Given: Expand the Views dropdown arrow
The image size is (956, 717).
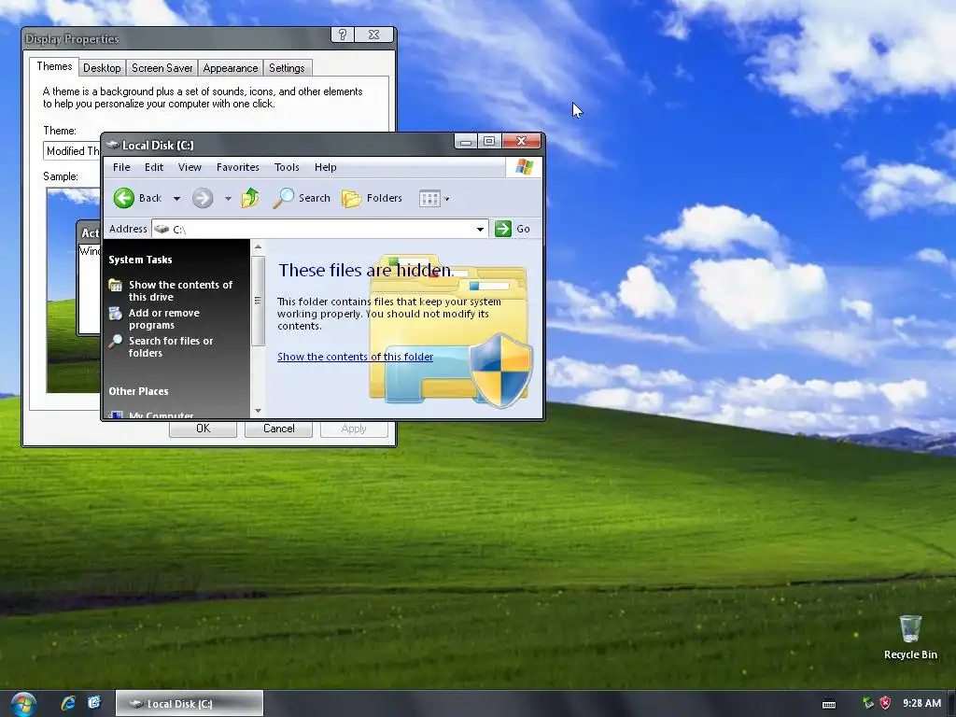Looking at the screenshot, I should click(447, 199).
